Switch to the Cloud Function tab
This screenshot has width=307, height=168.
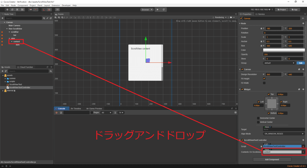click(x=25, y=67)
